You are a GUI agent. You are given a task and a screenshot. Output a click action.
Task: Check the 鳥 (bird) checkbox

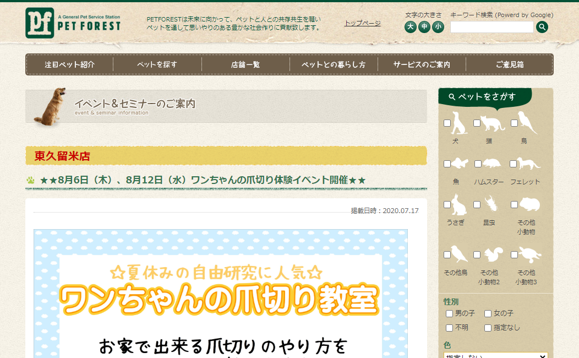click(x=514, y=123)
